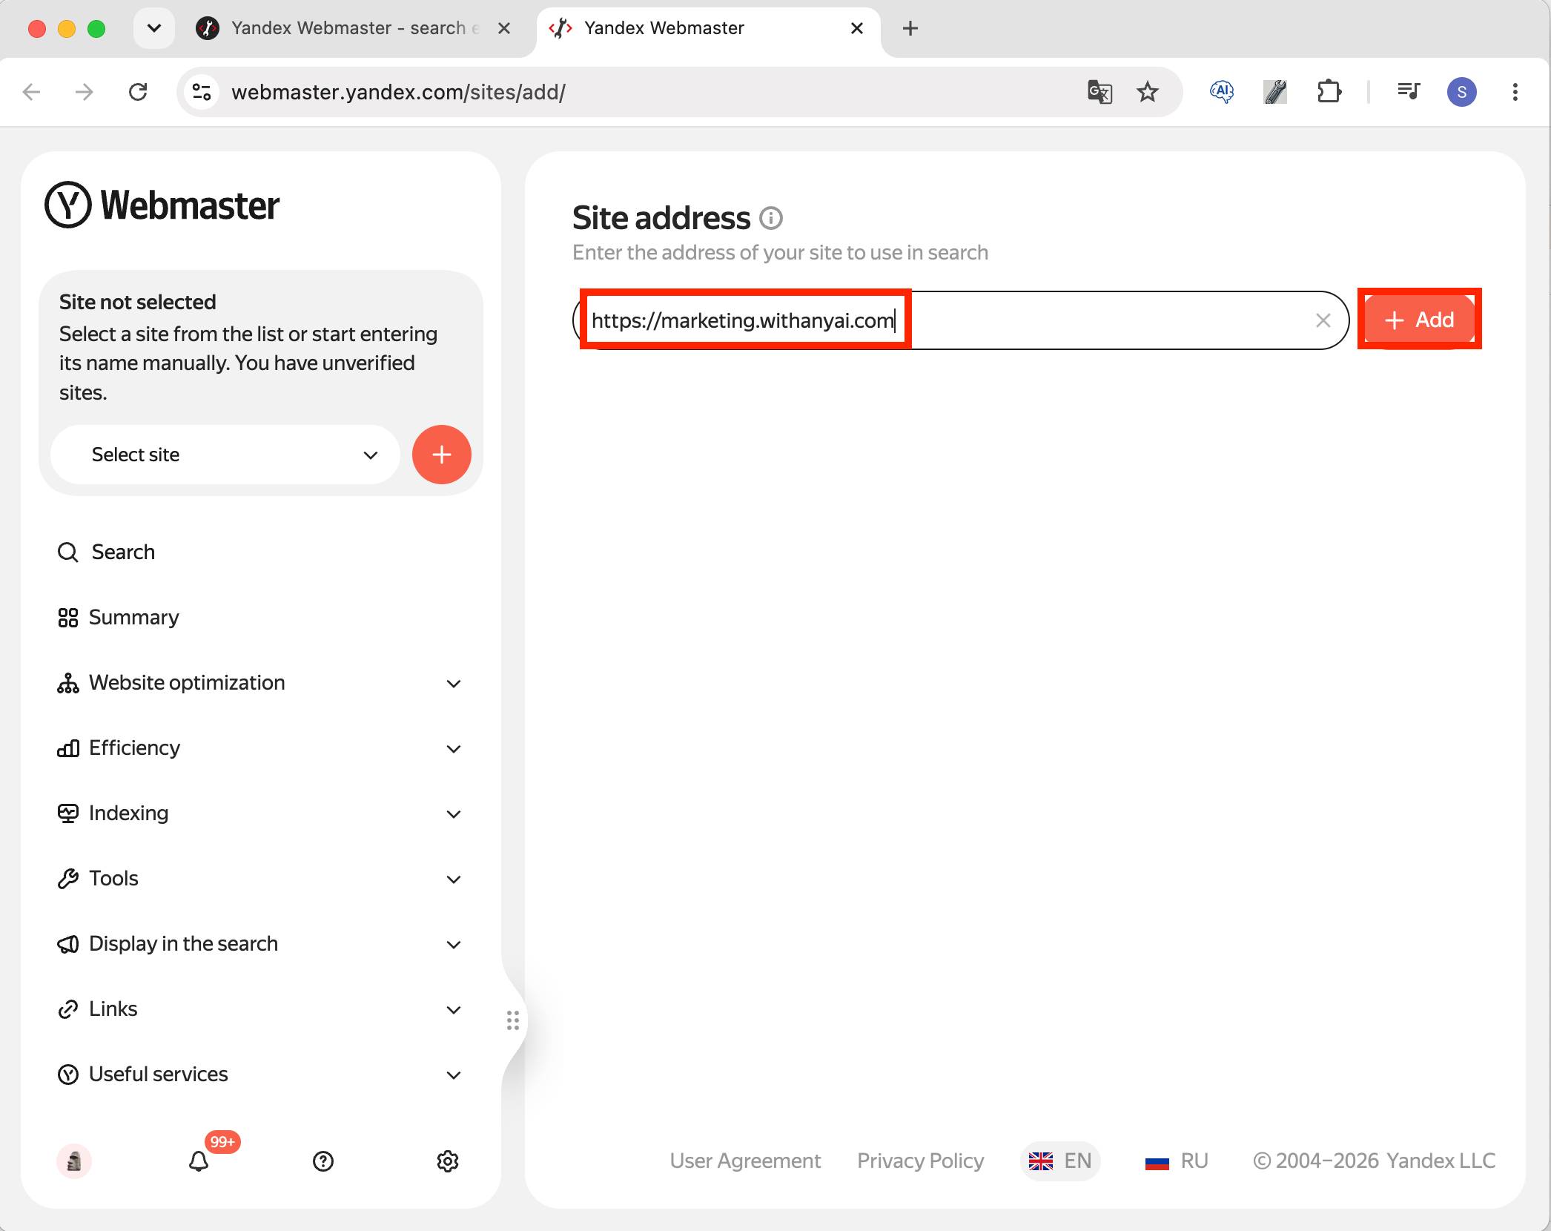Screen dimensions: 1551x1231
Task: Expand Display in the search section
Action: 259,943
